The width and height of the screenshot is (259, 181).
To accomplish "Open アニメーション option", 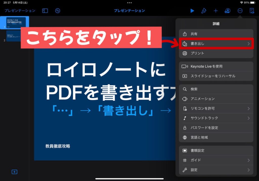I will point(216,99).
